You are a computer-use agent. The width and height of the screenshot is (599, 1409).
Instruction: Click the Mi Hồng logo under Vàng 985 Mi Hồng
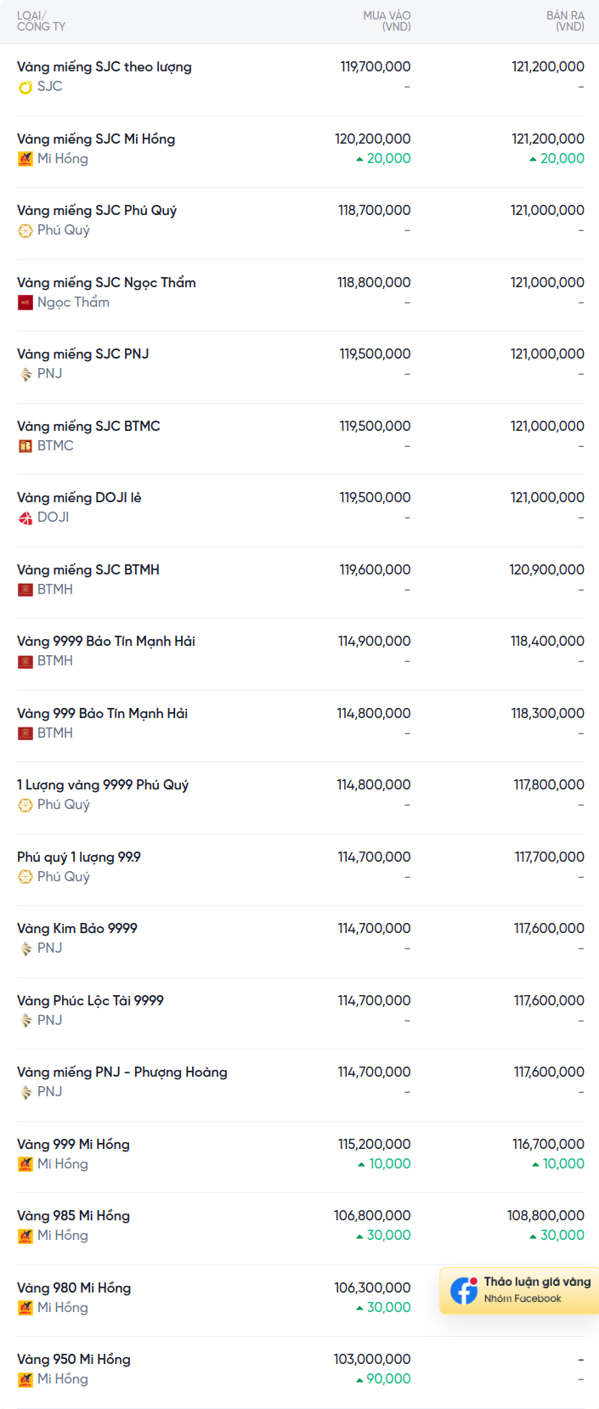[25, 1236]
